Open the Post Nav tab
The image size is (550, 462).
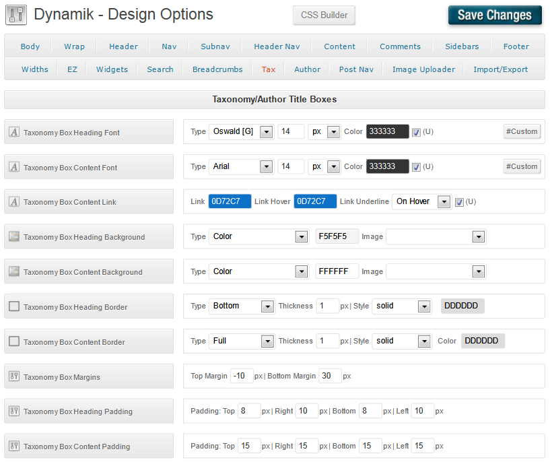point(356,69)
